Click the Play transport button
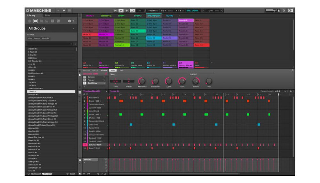 click(x=121, y=11)
